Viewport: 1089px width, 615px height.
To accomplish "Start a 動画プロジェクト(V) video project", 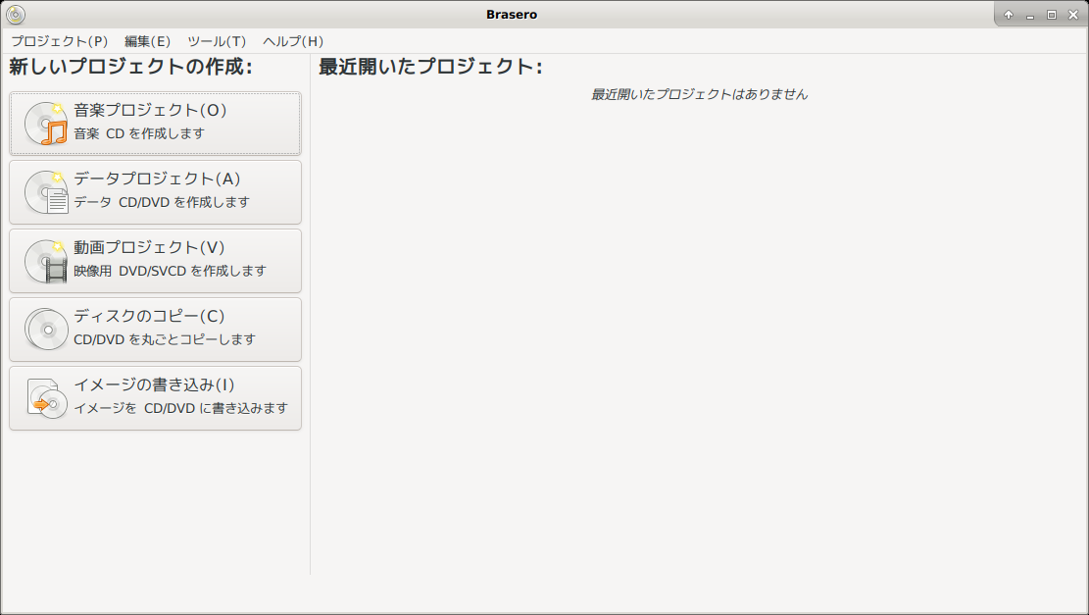I will point(156,261).
